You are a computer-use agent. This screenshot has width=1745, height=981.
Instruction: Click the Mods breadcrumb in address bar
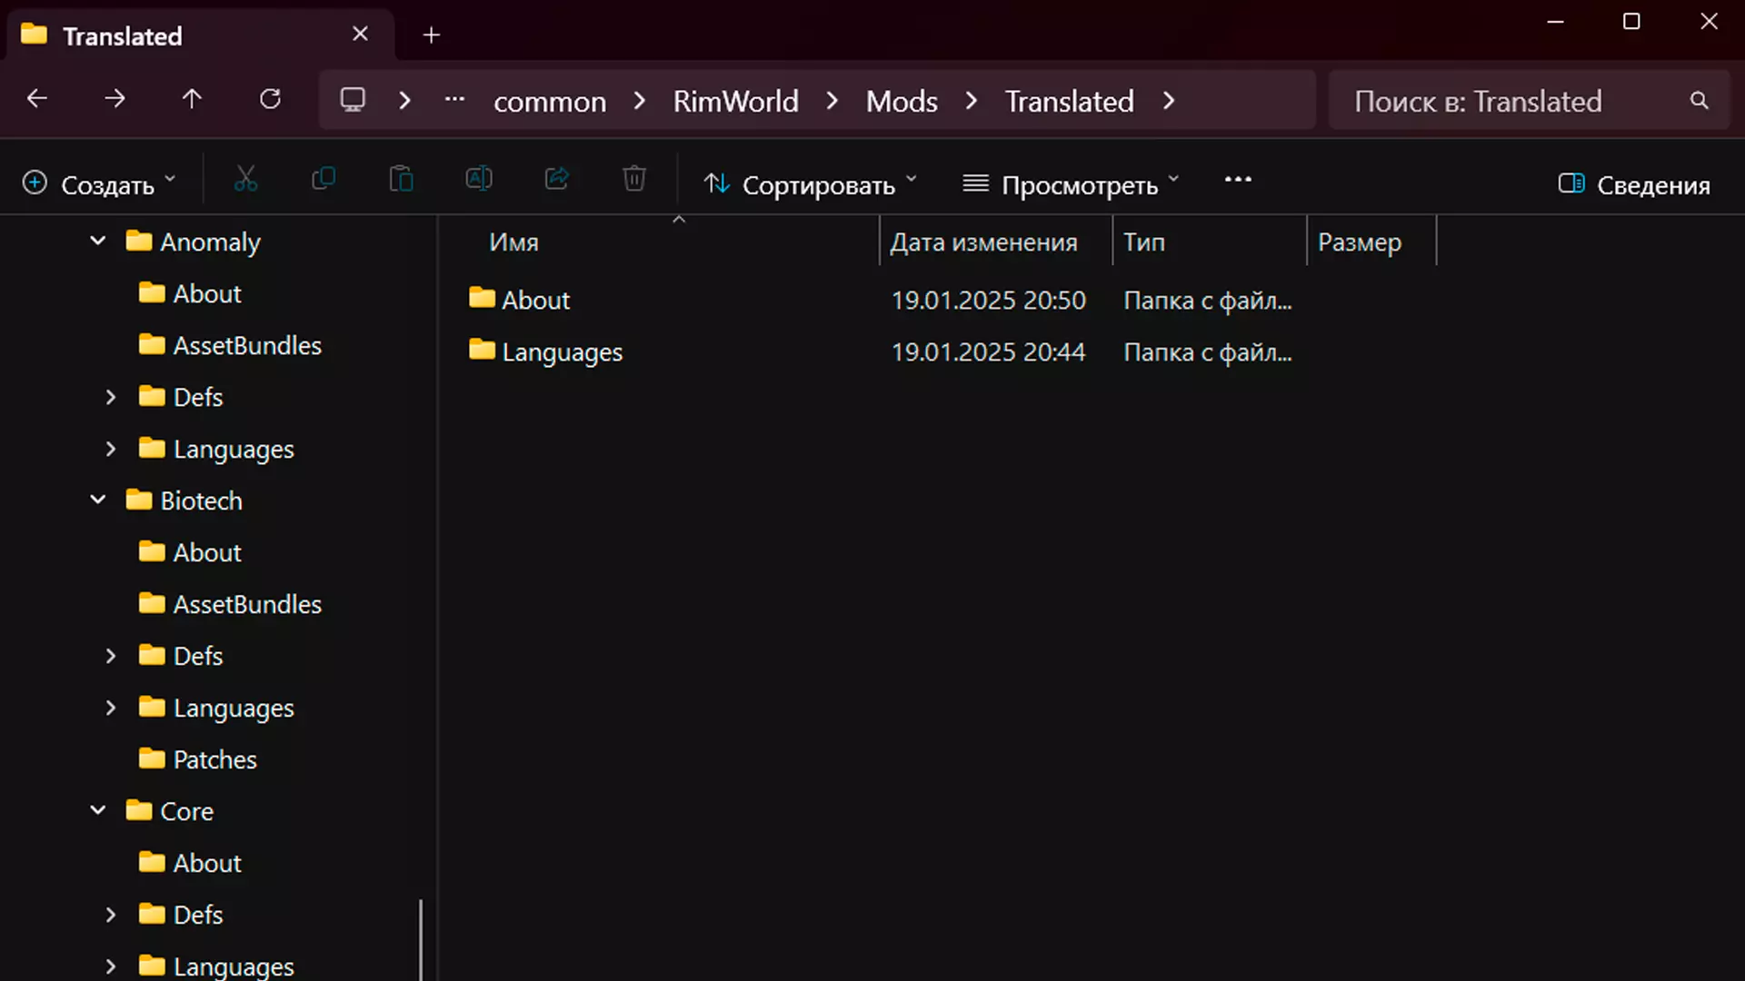click(x=901, y=101)
